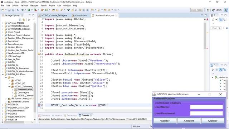This screenshot has height=129, width=229.
Task: Click the Java EE perspective icon
Action: [214, 10]
